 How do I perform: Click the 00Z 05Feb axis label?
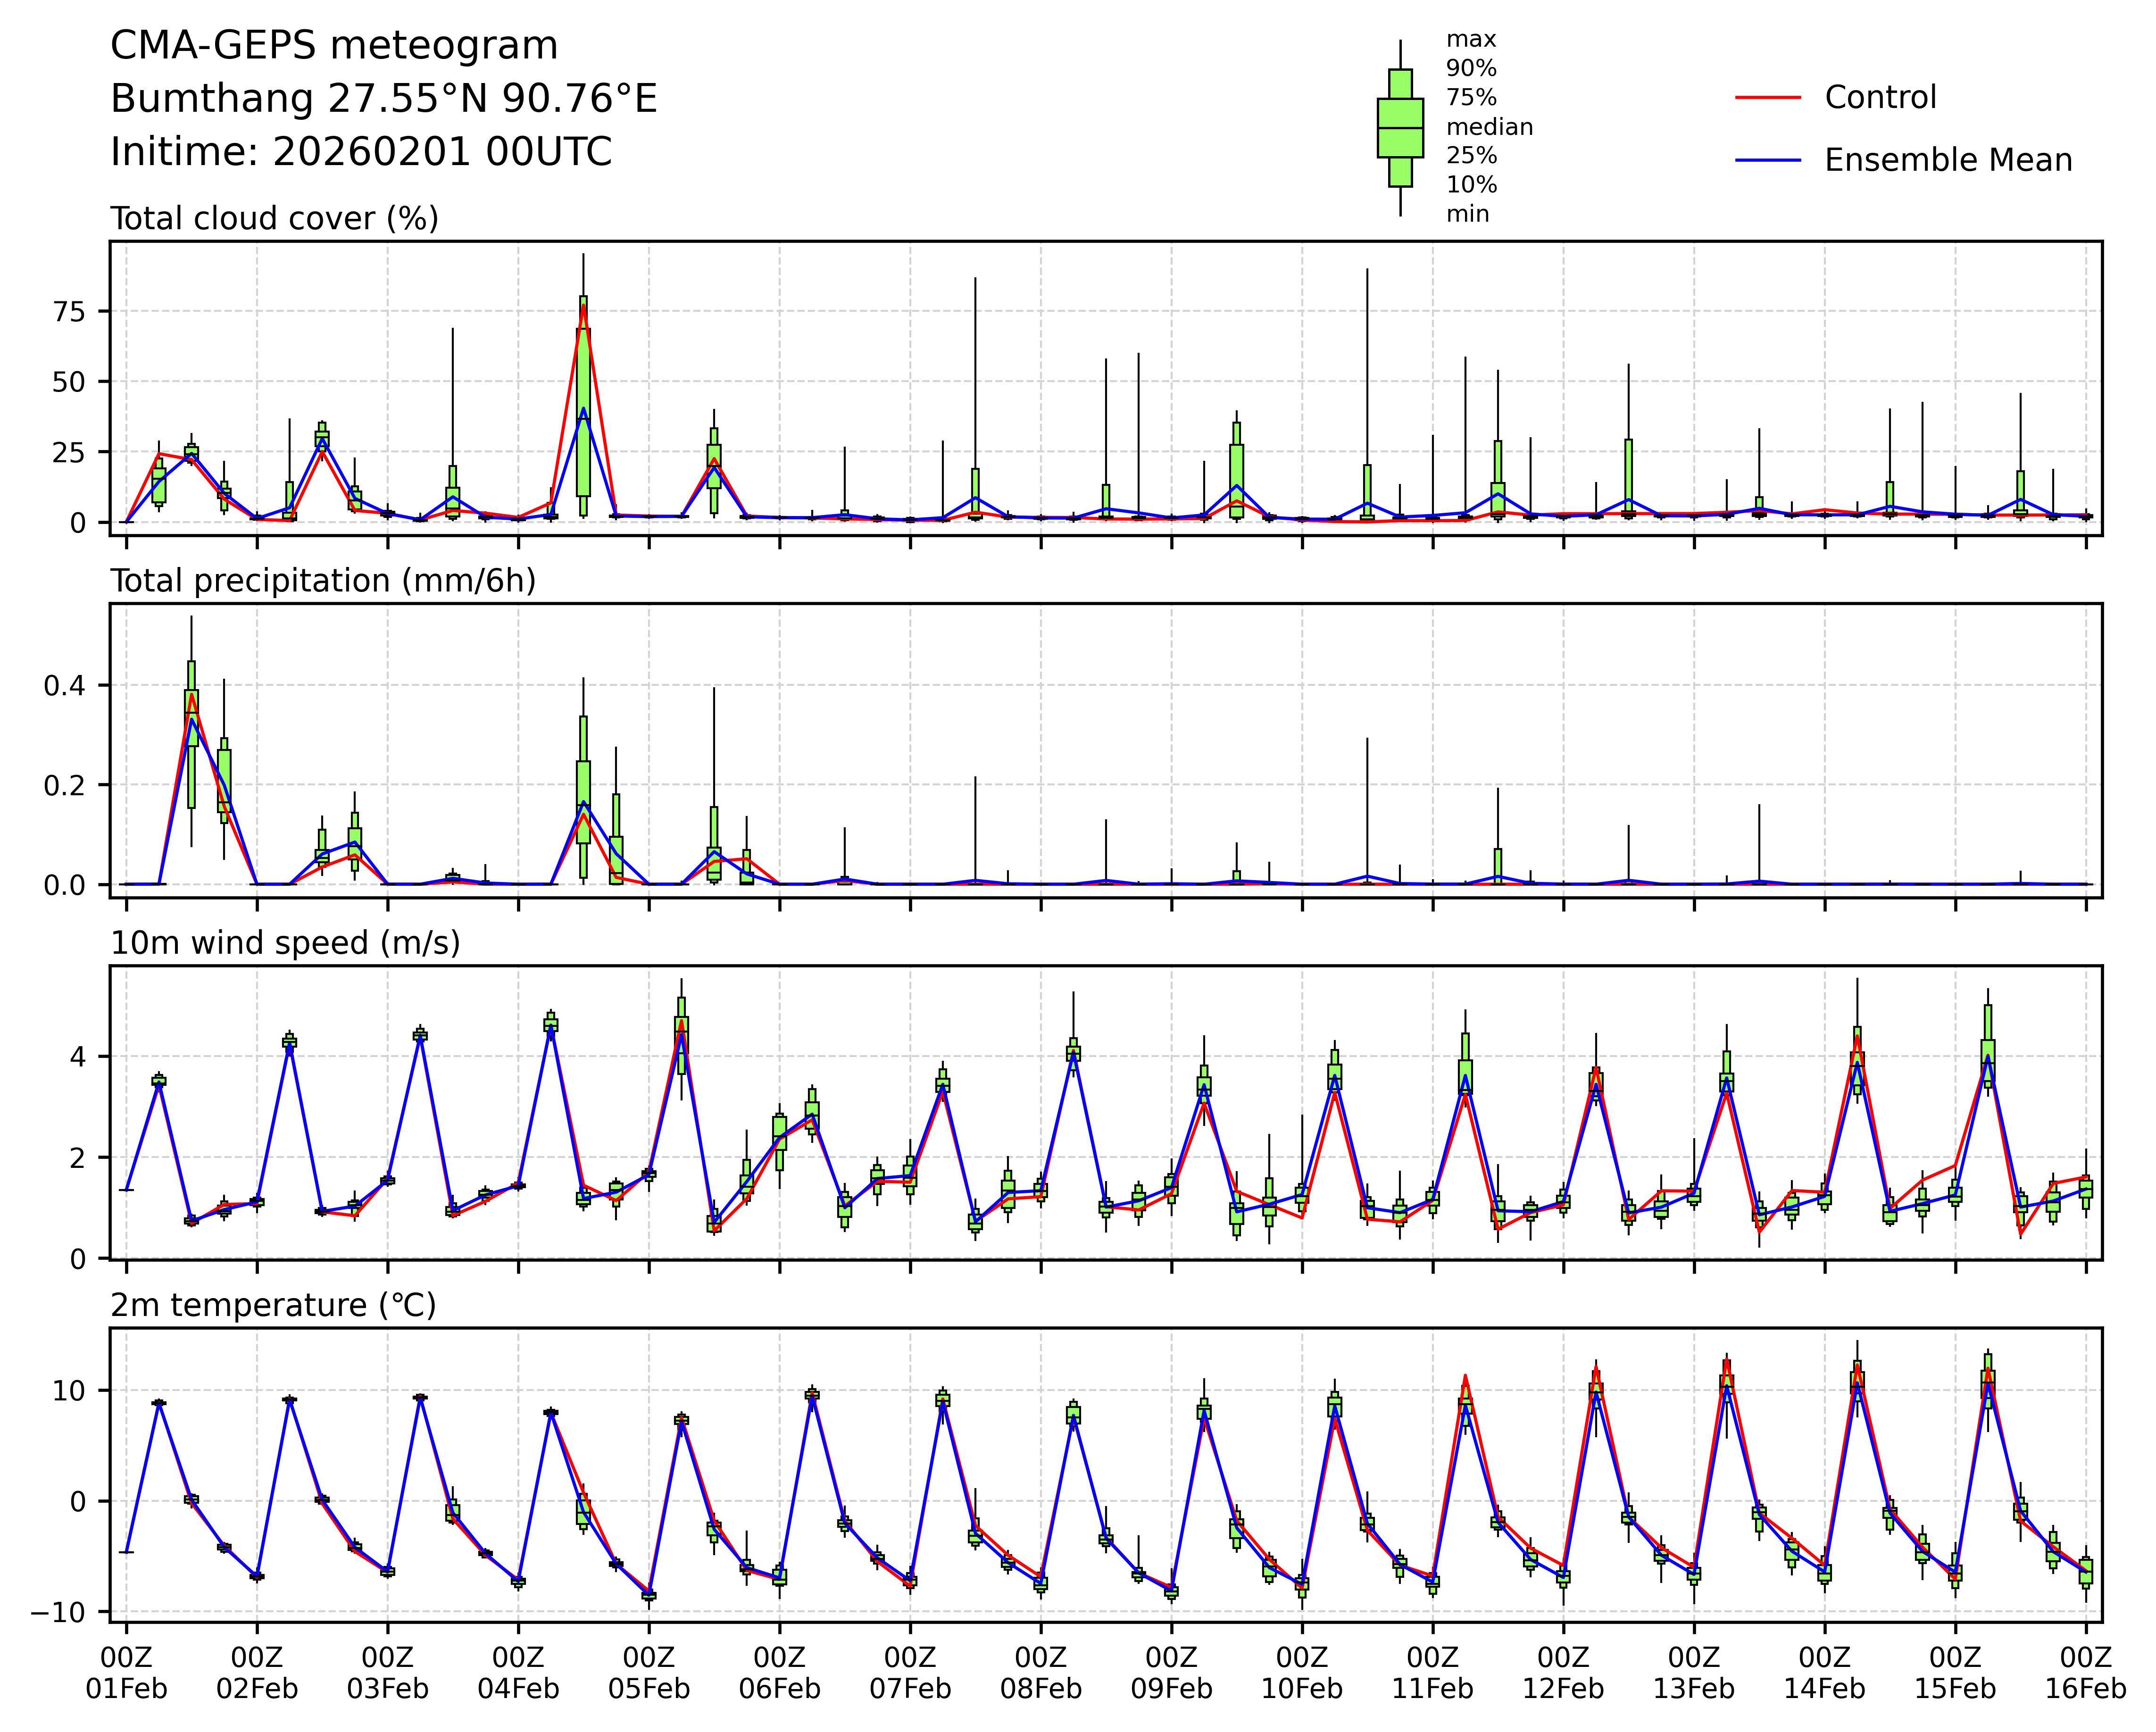click(x=649, y=1673)
